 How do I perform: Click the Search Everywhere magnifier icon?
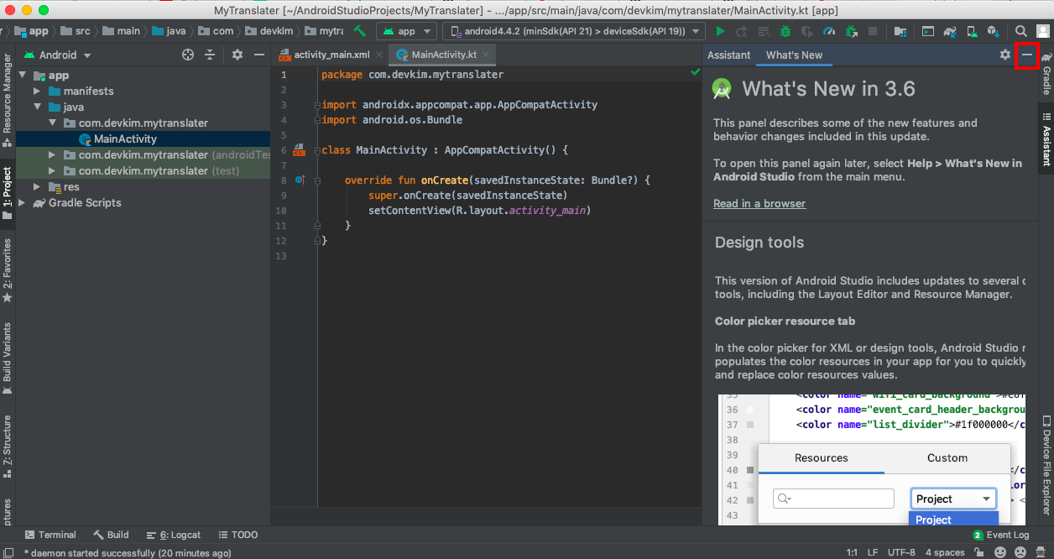pos(1020,31)
